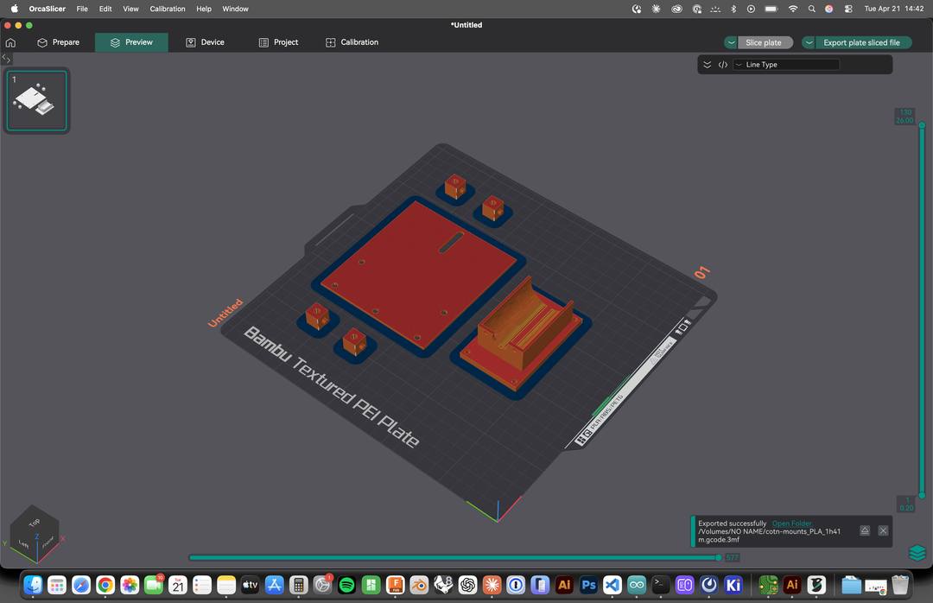933x603 pixels.
Task: Expand the Export plate dropdown arrow
Action: 809,42
